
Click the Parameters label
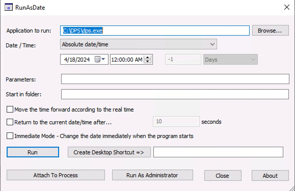click(x=21, y=79)
